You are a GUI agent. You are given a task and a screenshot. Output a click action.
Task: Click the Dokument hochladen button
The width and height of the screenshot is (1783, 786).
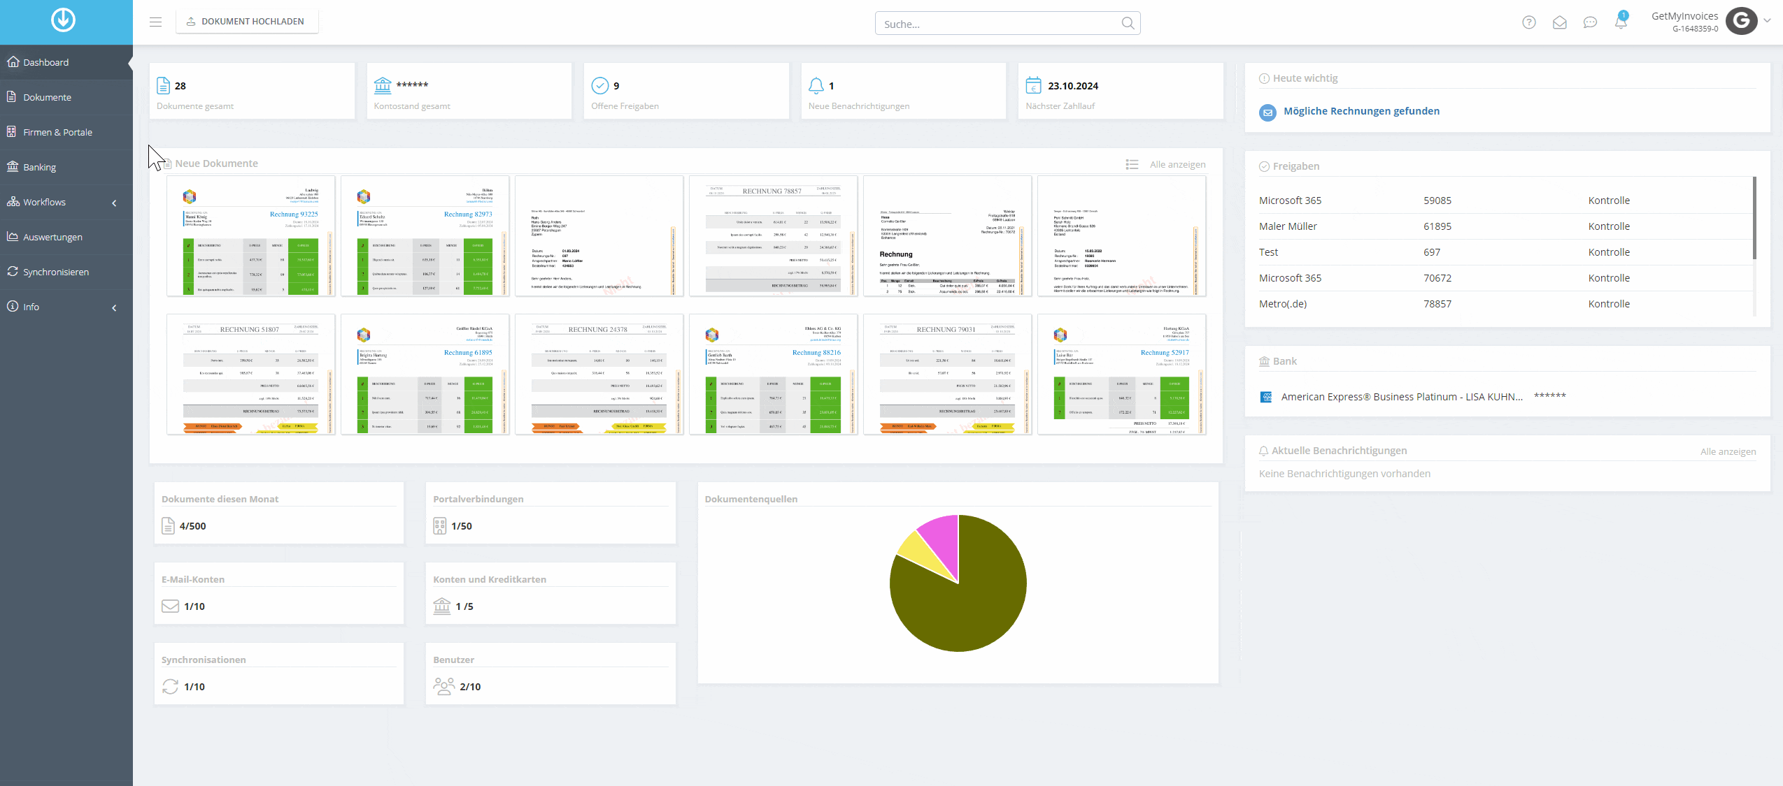(x=246, y=22)
